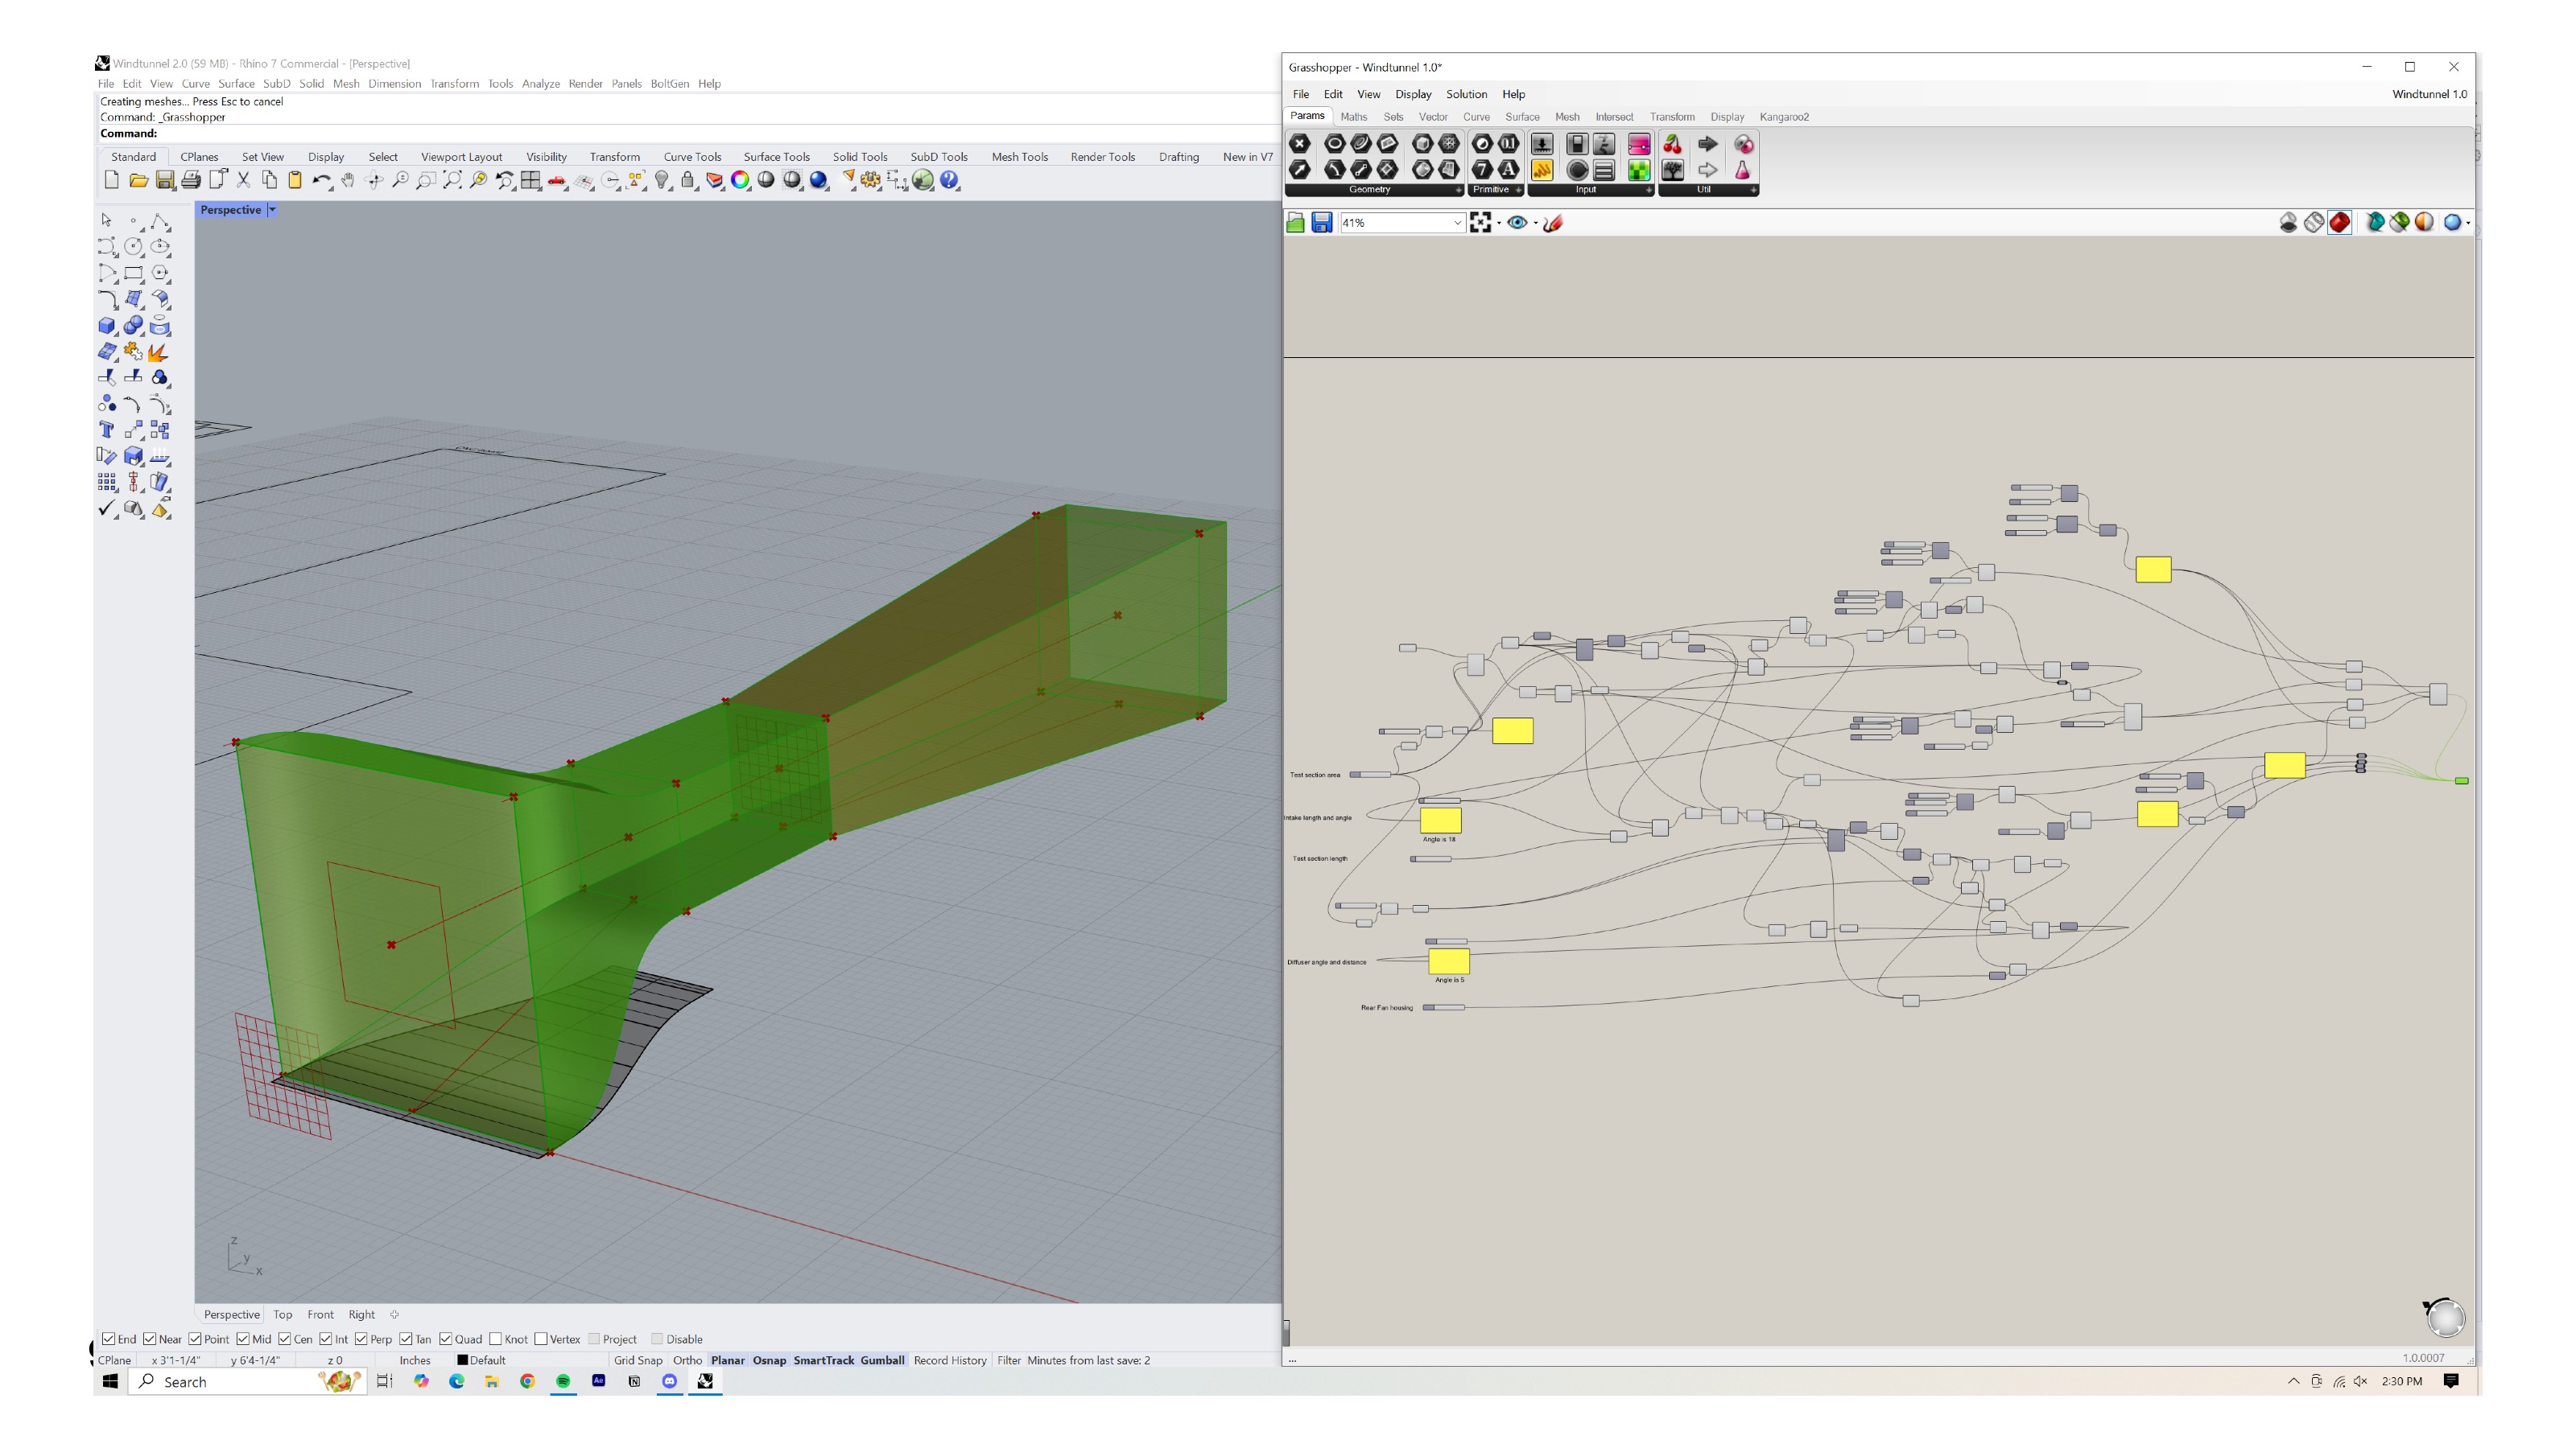Click the Rhino Print icon in toolbar
The width and height of the screenshot is (2576, 1448).
pyautogui.click(x=191, y=181)
